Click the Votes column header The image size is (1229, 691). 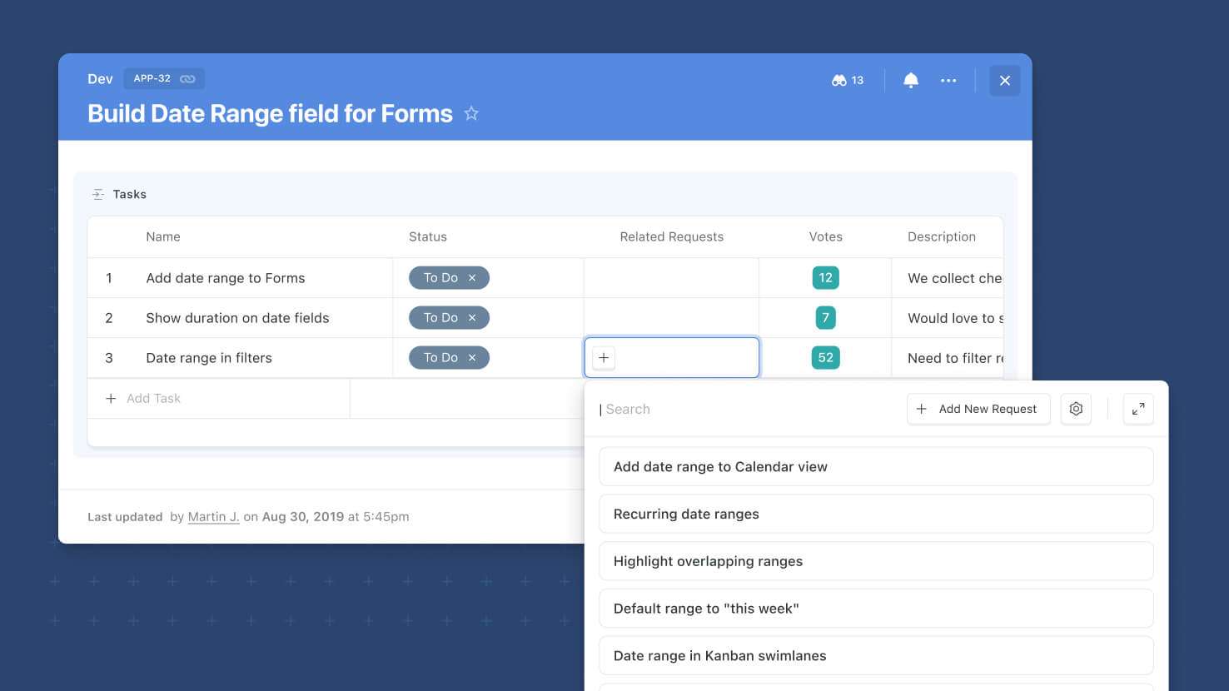(x=826, y=237)
